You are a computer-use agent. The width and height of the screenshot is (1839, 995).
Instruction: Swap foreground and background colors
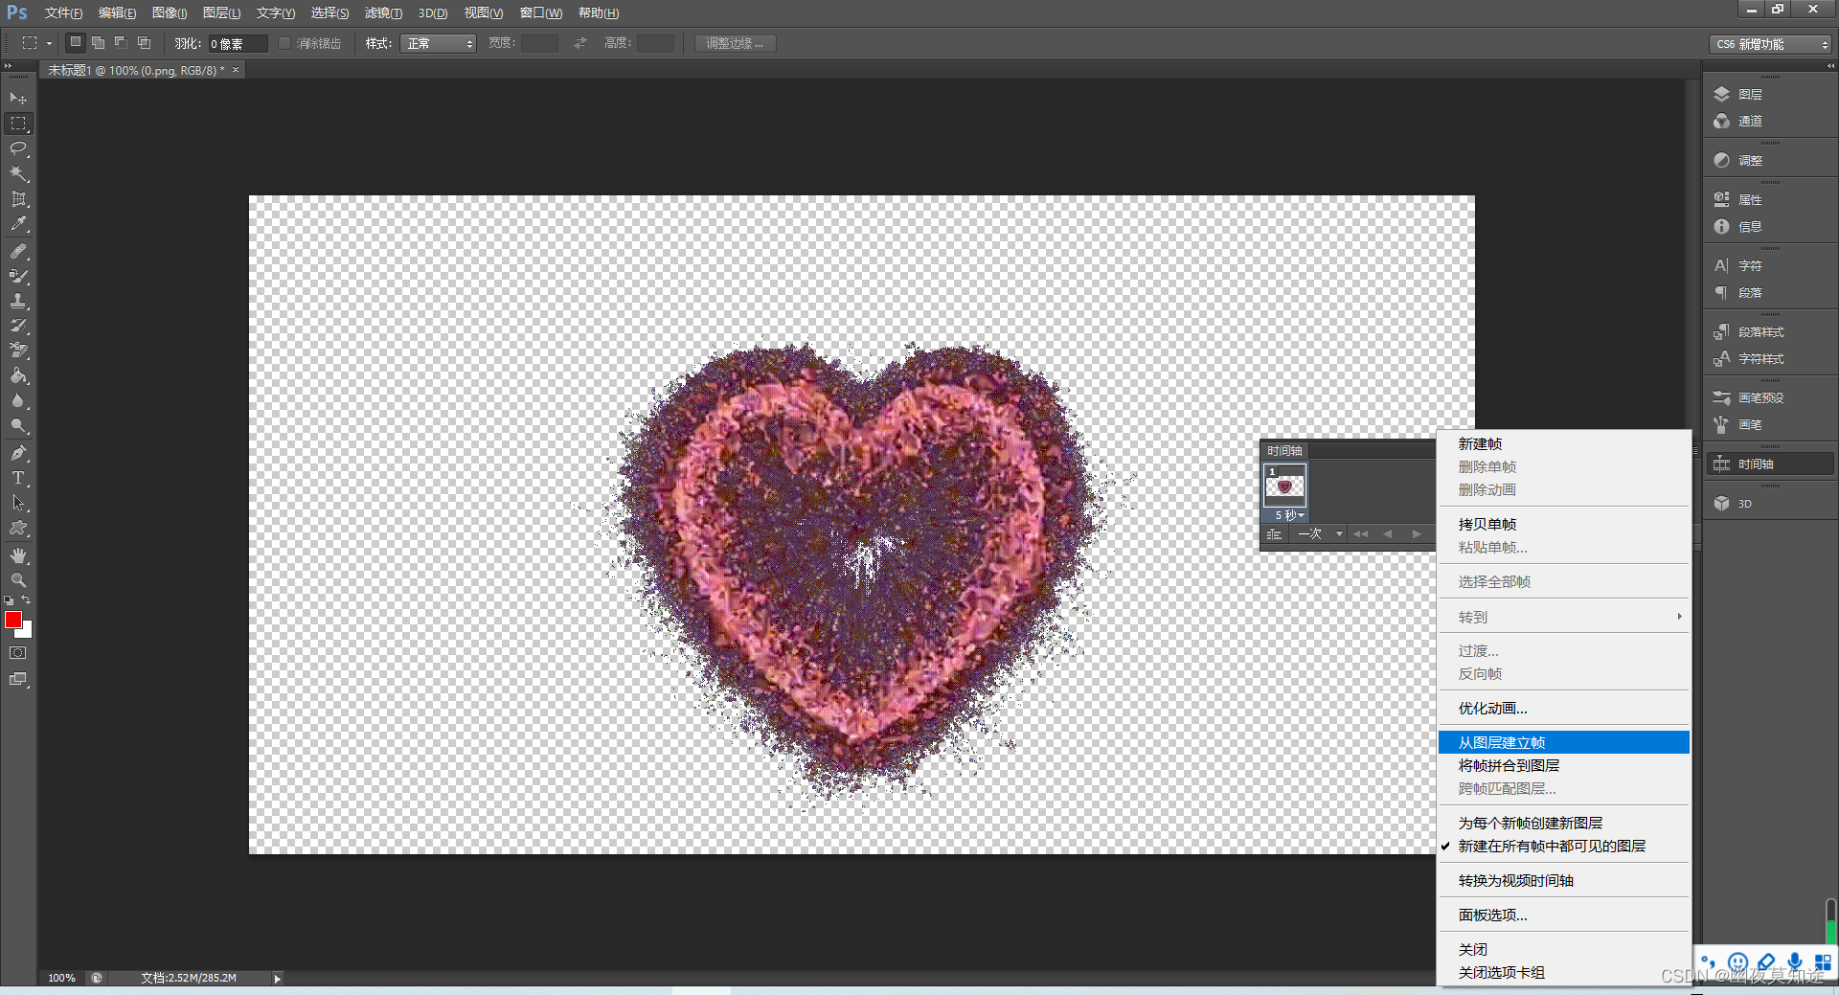click(x=26, y=600)
